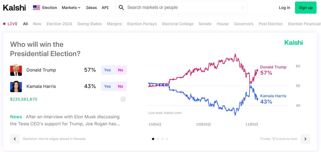Click the search magnifier icon
The width and height of the screenshot is (321, 152).
(121, 8)
